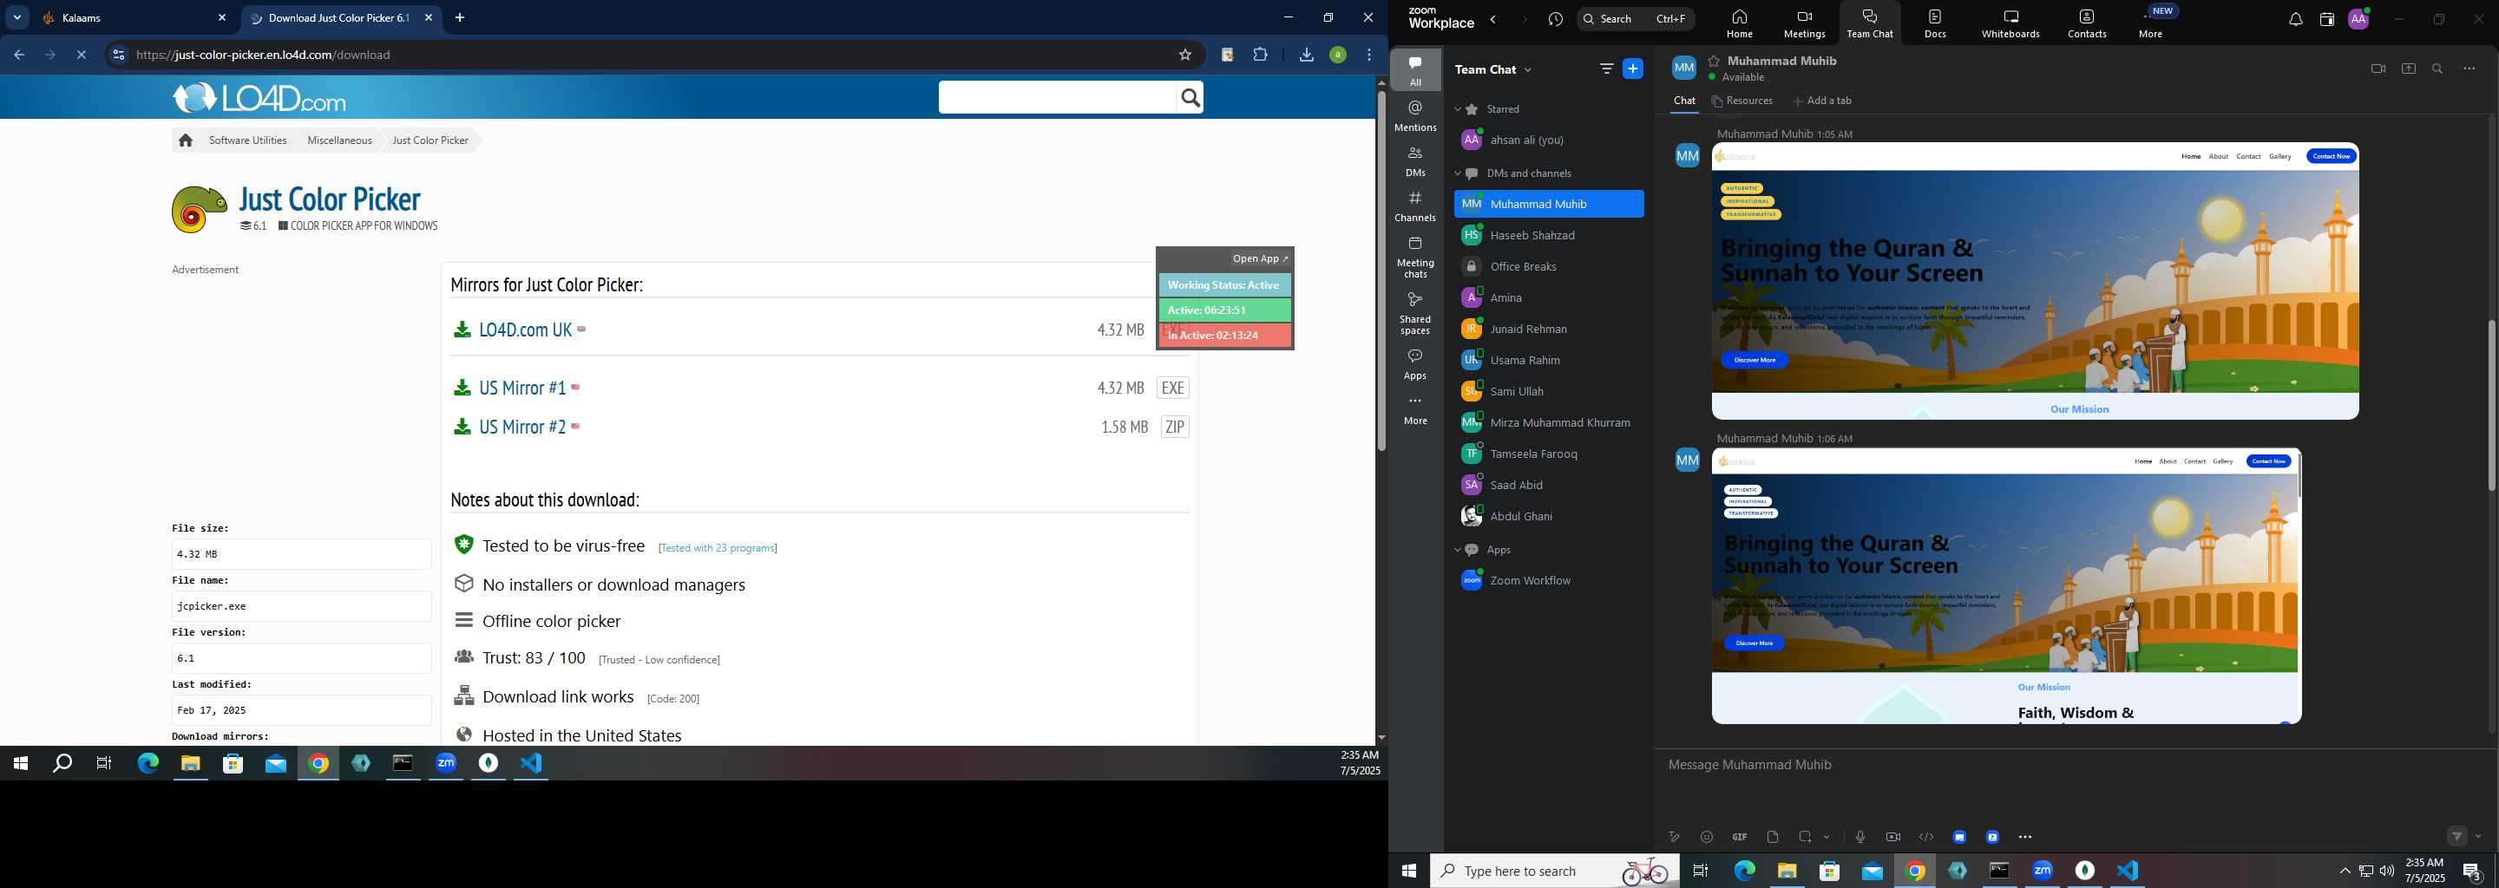Image resolution: width=2499 pixels, height=888 pixels.
Task: Search LO4D with magnifier button
Action: click(x=1190, y=97)
